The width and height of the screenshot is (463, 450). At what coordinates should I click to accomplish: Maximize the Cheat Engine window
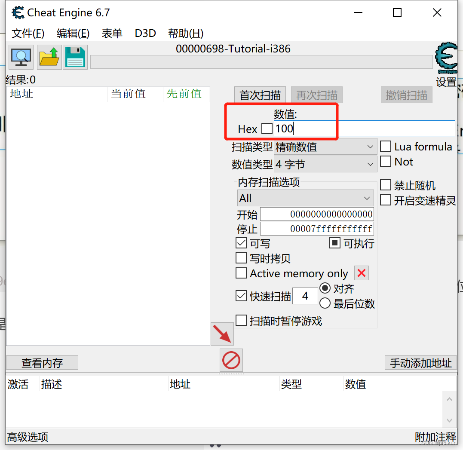(x=397, y=13)
